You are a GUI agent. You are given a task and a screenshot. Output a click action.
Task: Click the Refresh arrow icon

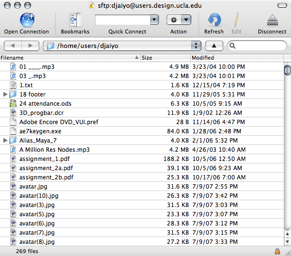pyautogui.click(x=214, y=20)
